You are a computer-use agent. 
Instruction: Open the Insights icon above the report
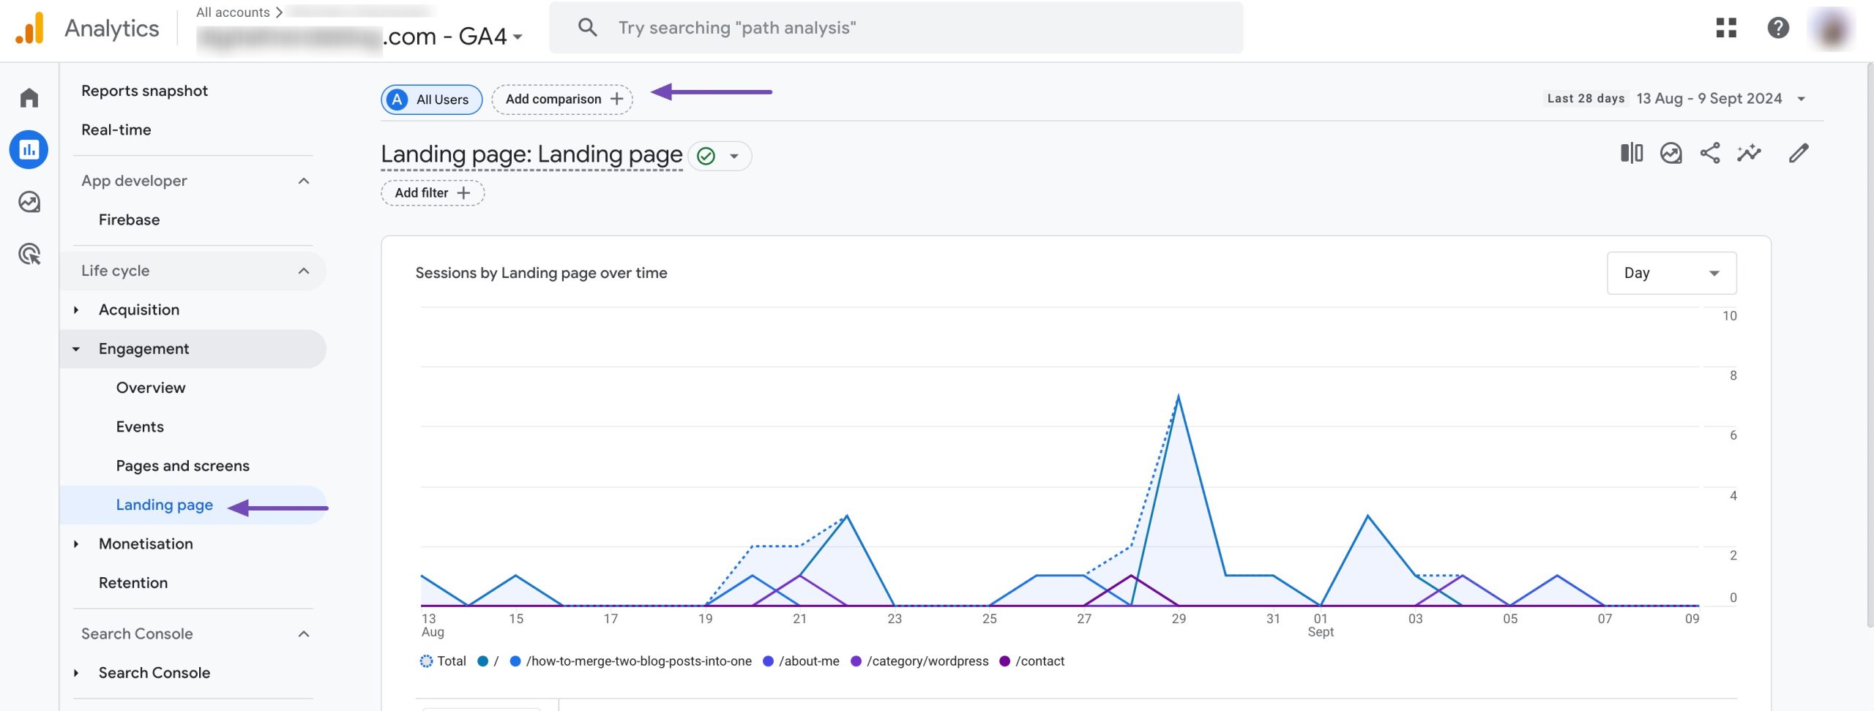coord(1671,154)
